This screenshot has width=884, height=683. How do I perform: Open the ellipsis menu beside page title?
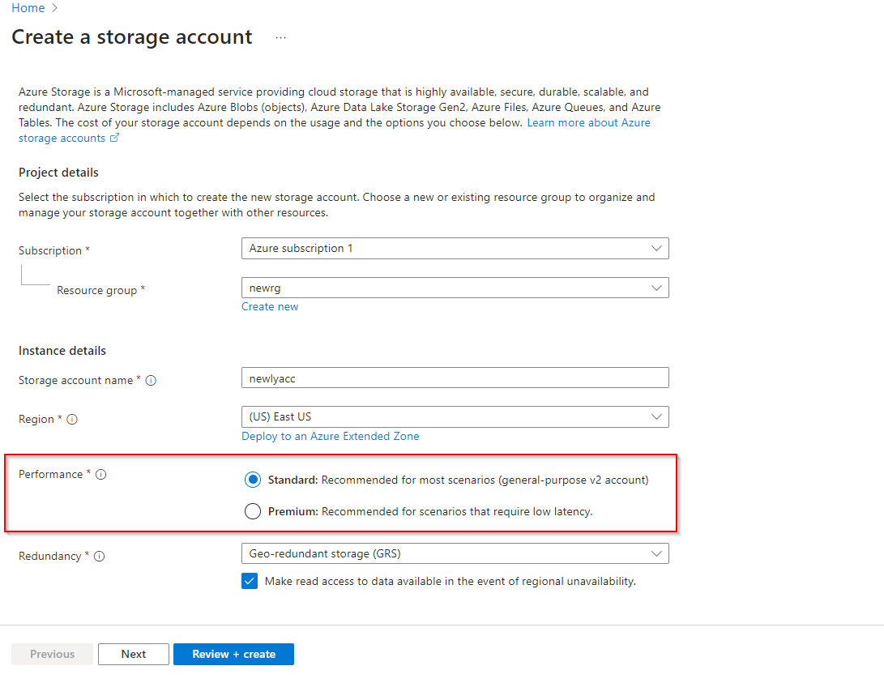[x=280, y=38]
